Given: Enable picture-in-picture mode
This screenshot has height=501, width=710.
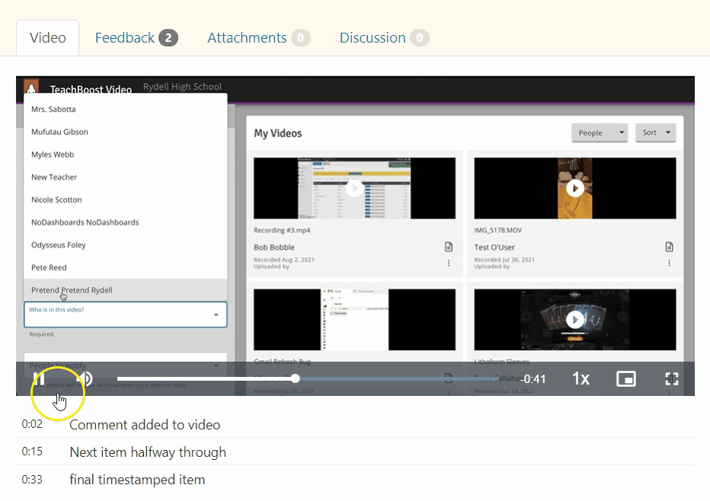Looking at the screenshot, I should 625,379.
